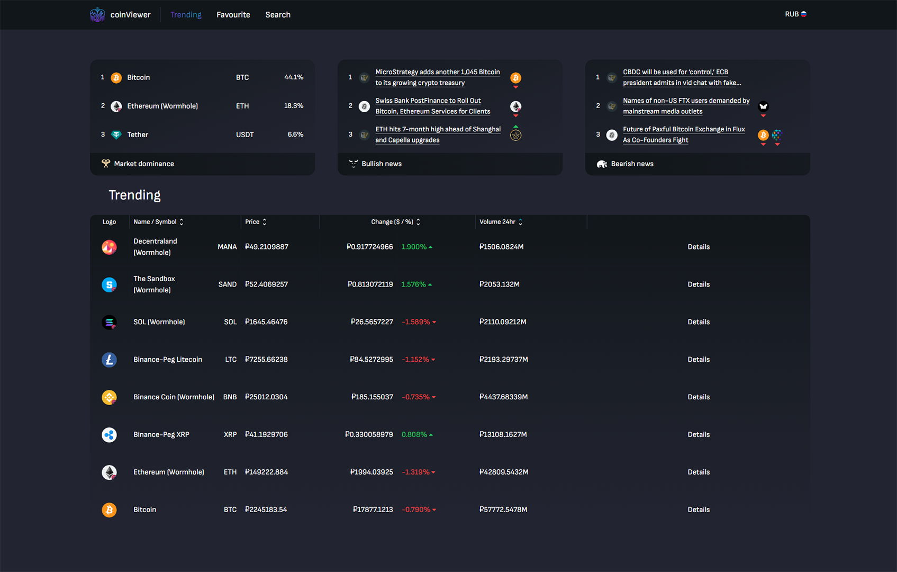Open the RUB currency selector
Image resolution: width=897 pixels, height=572 pixels.
coord(795,14)
